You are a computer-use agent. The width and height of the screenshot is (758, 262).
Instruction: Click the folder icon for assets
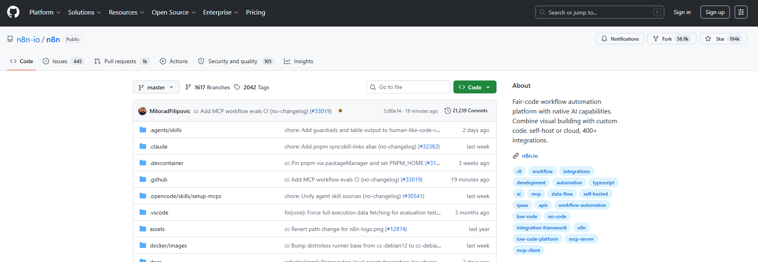coord(143,229)
